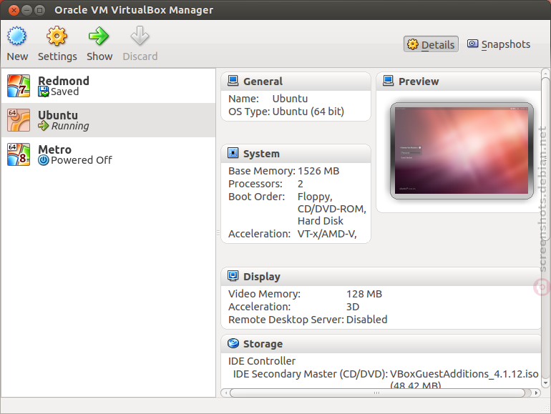Select the Redmond virtual machine
The height and width of the screenshot is (414, 551).
108,86
